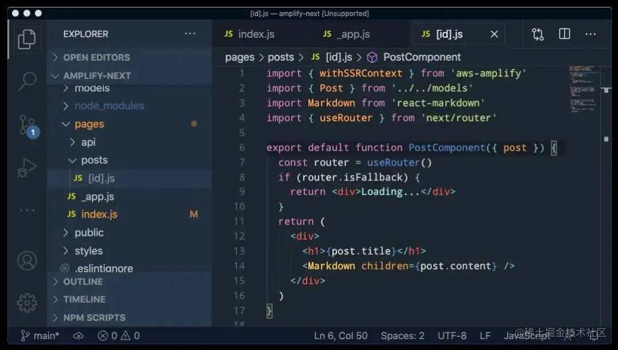This screenshot has width=618, height=350.
Task: Click 'withSSRContext' on line 1
Action: (x=360, y=73)
